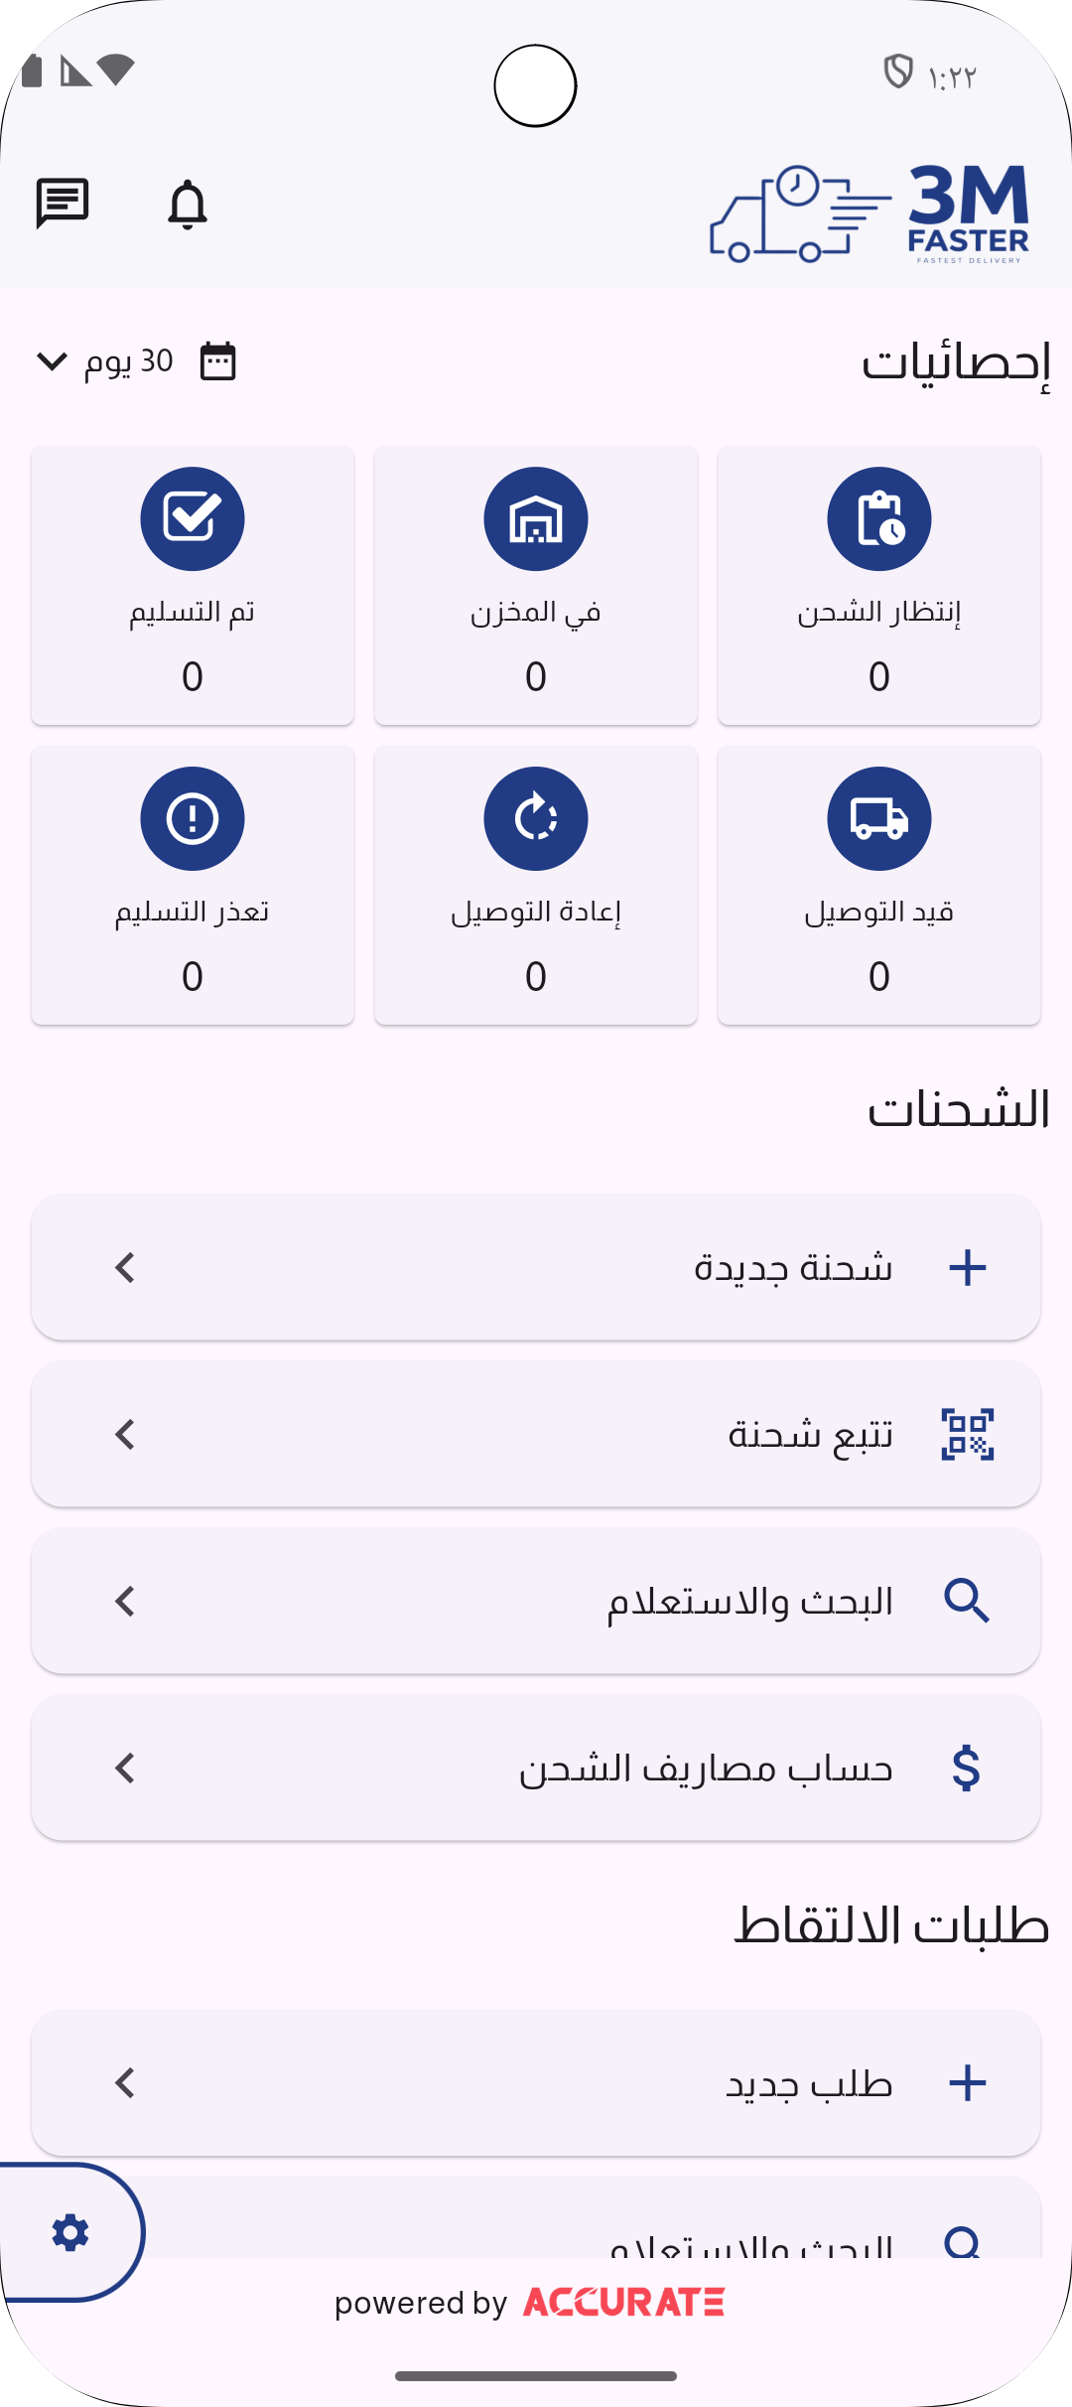
Task: Tap the notifications bell icon
Action: [187, 205]
